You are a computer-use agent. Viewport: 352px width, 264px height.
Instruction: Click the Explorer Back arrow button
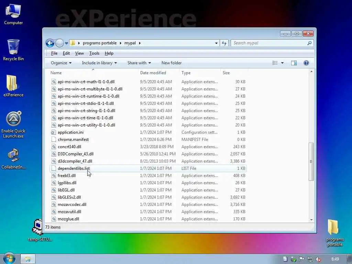50,43
